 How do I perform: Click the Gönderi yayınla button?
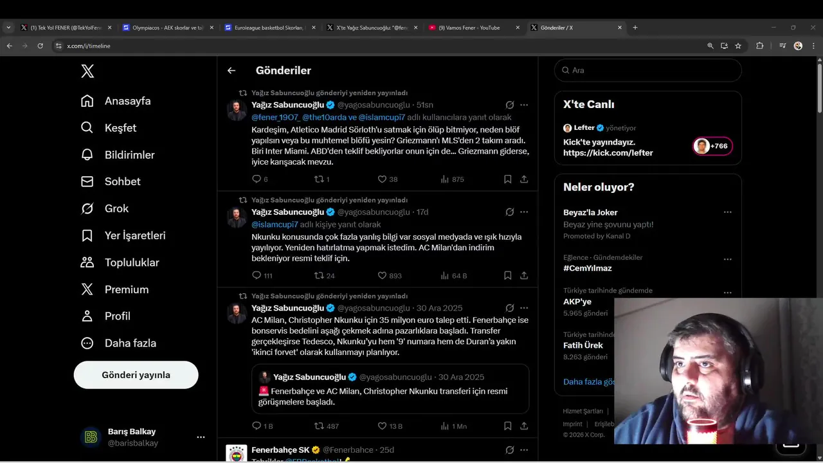pos(136,375)
